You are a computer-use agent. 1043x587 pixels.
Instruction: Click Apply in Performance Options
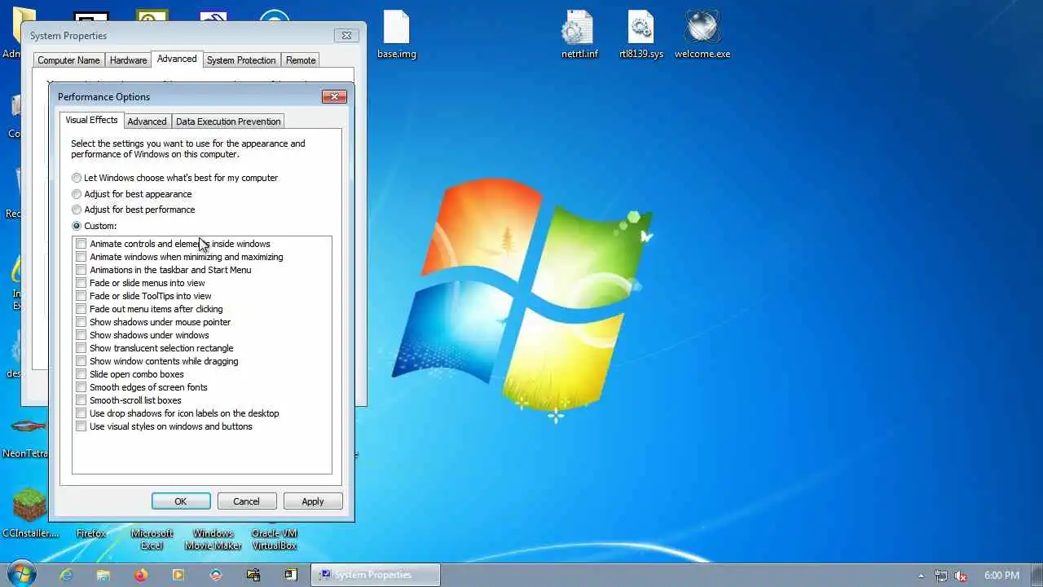[x=313, y=501]
